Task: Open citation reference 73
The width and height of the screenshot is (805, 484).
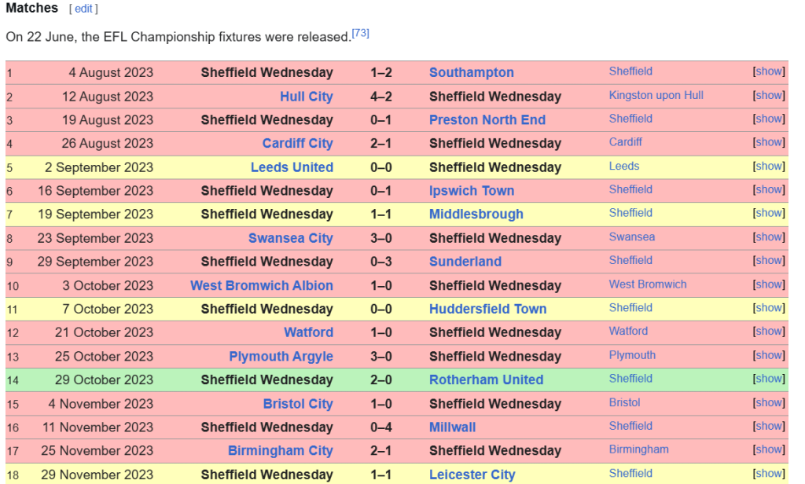Action: (x=360, y=33)
